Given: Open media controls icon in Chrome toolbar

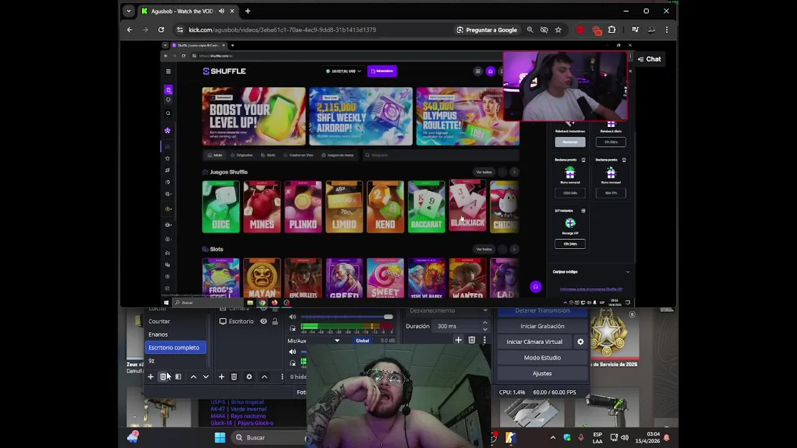Looking at the screenshot, I should click(635, 30).
